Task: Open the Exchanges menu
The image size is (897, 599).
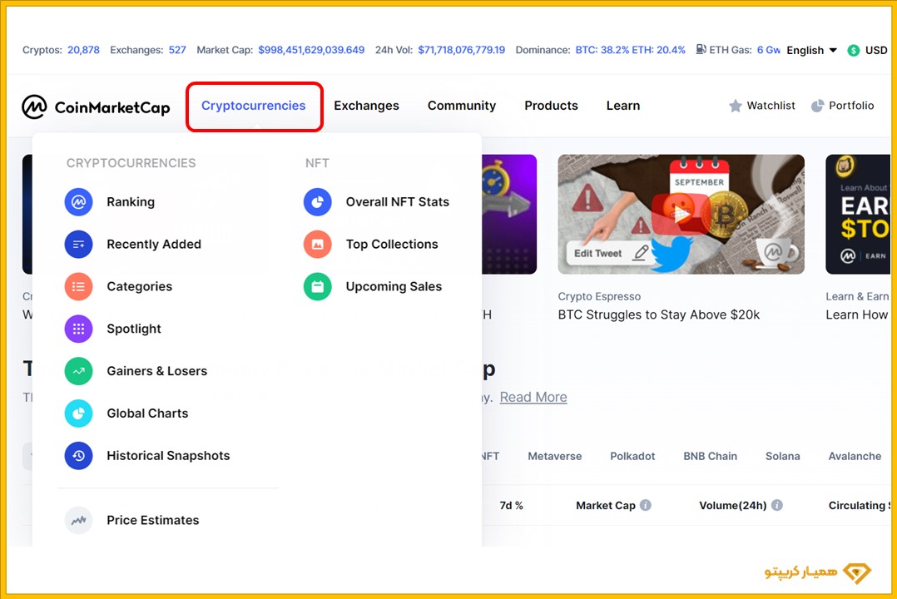Action: pos(366,106)
